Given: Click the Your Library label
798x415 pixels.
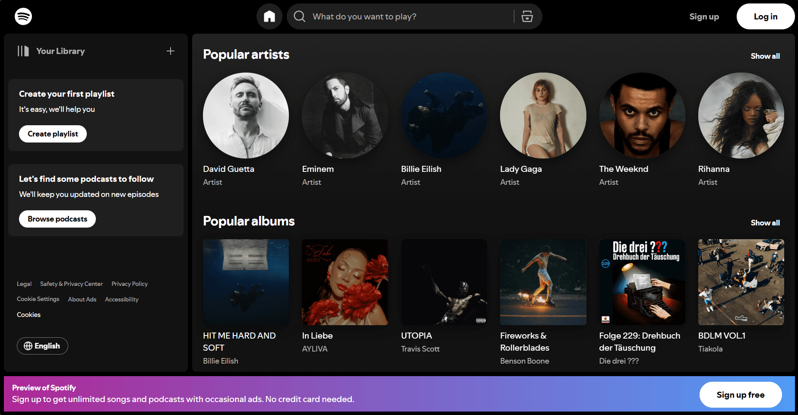Looking at the screenshot, I should (x=60, y=51).
